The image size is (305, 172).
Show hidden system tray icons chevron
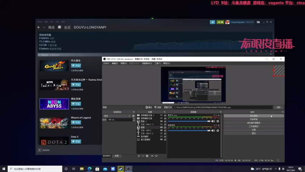click(x=276, y=169)
